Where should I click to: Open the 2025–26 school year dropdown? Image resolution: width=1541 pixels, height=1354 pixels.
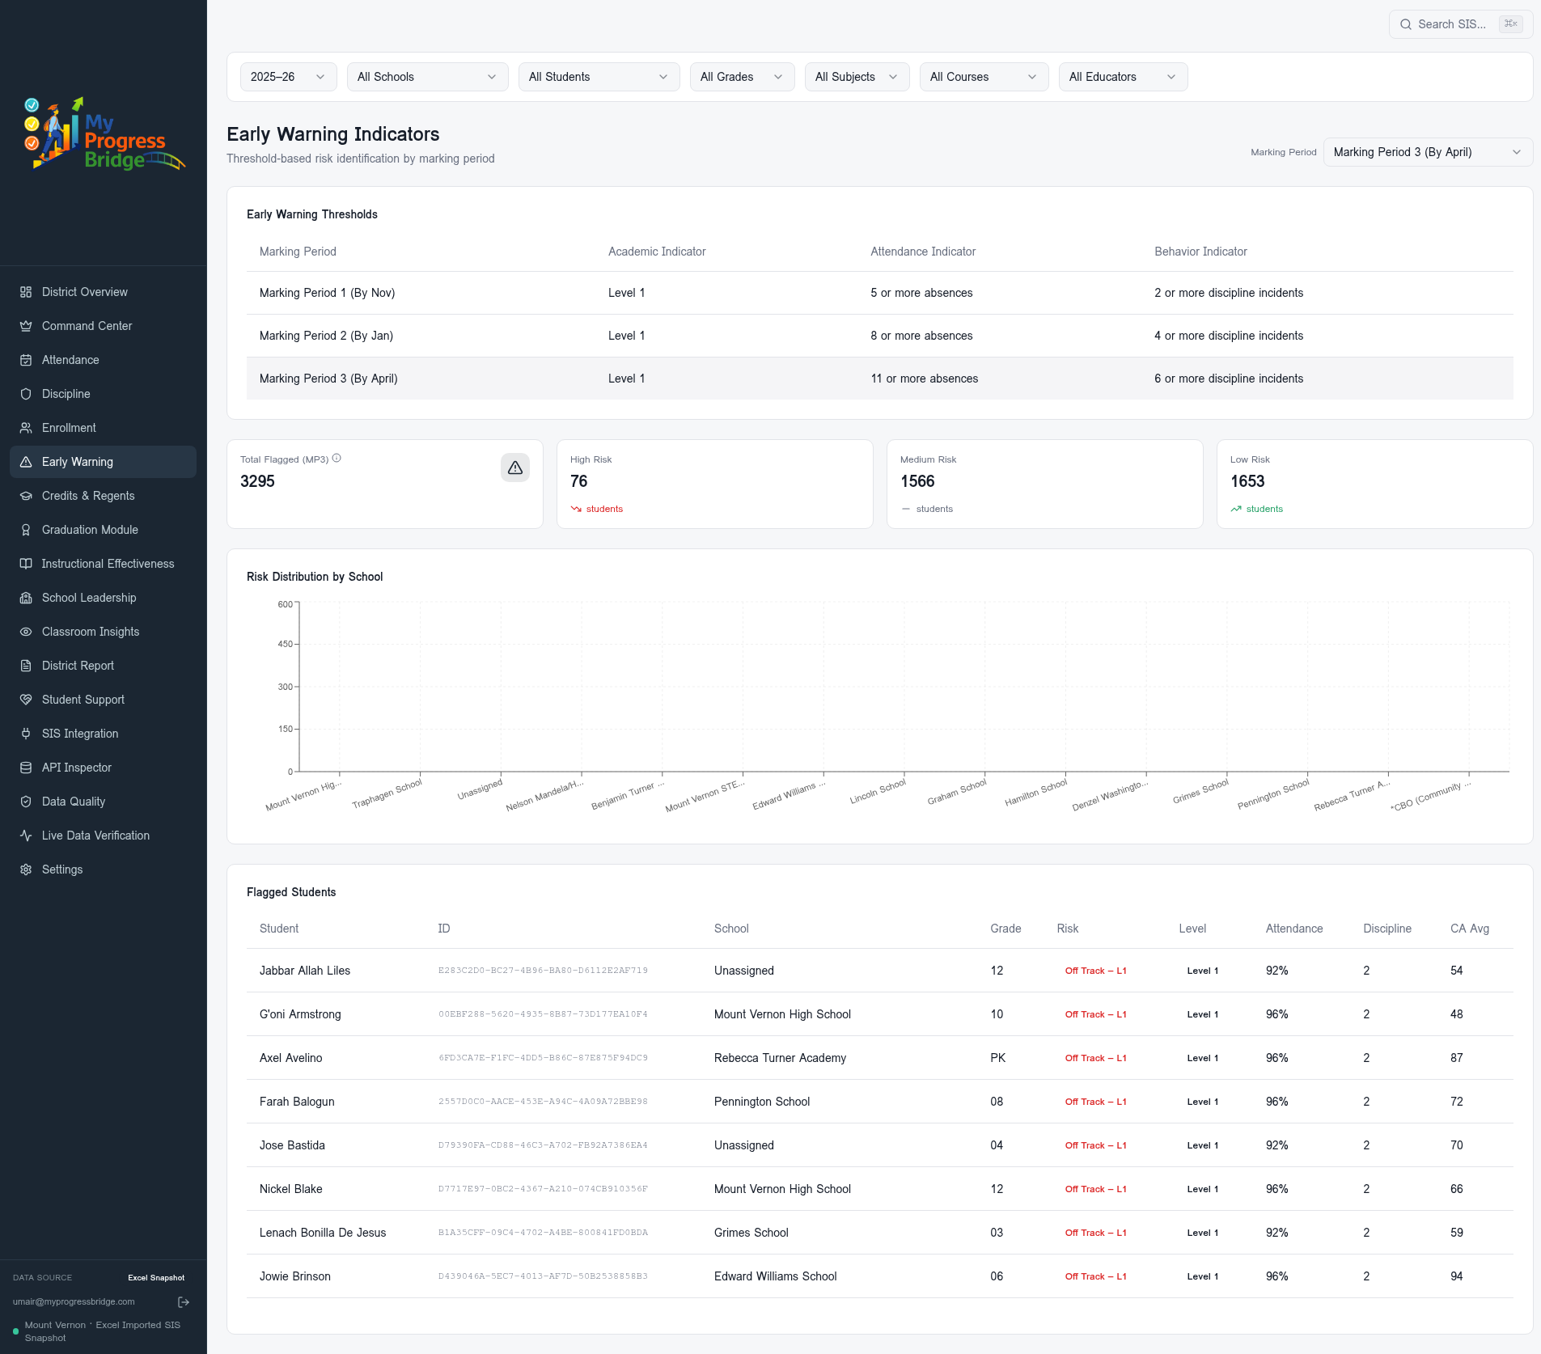289,77
